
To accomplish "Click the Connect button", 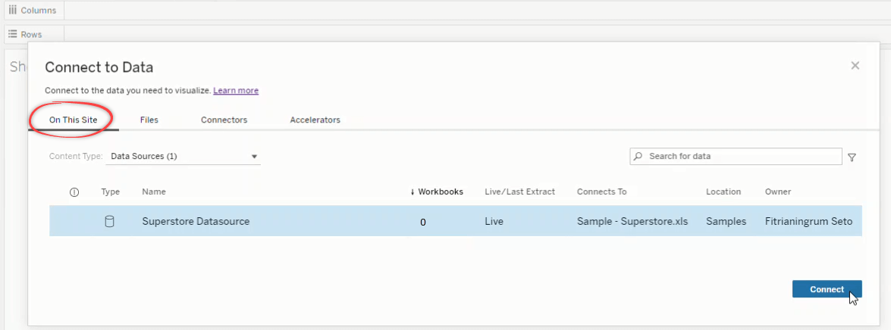I will coord(827,289).
